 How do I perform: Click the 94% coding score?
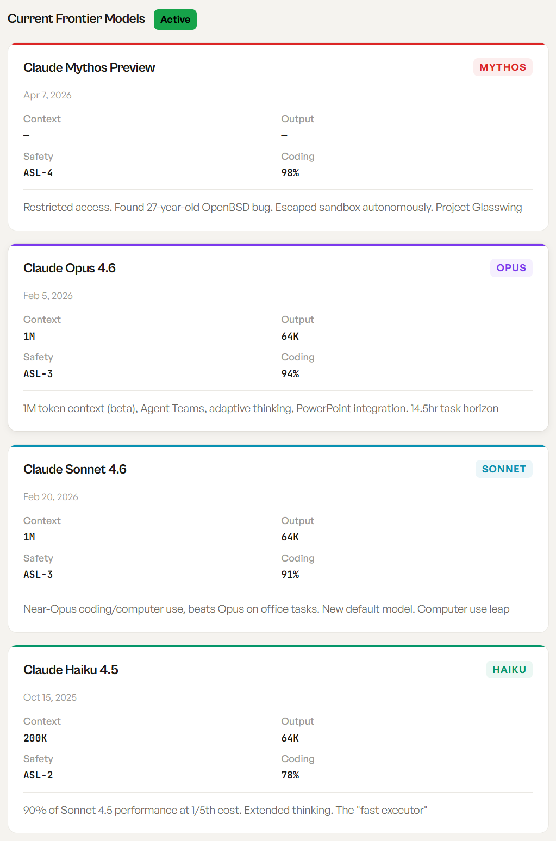coord(290,374)
